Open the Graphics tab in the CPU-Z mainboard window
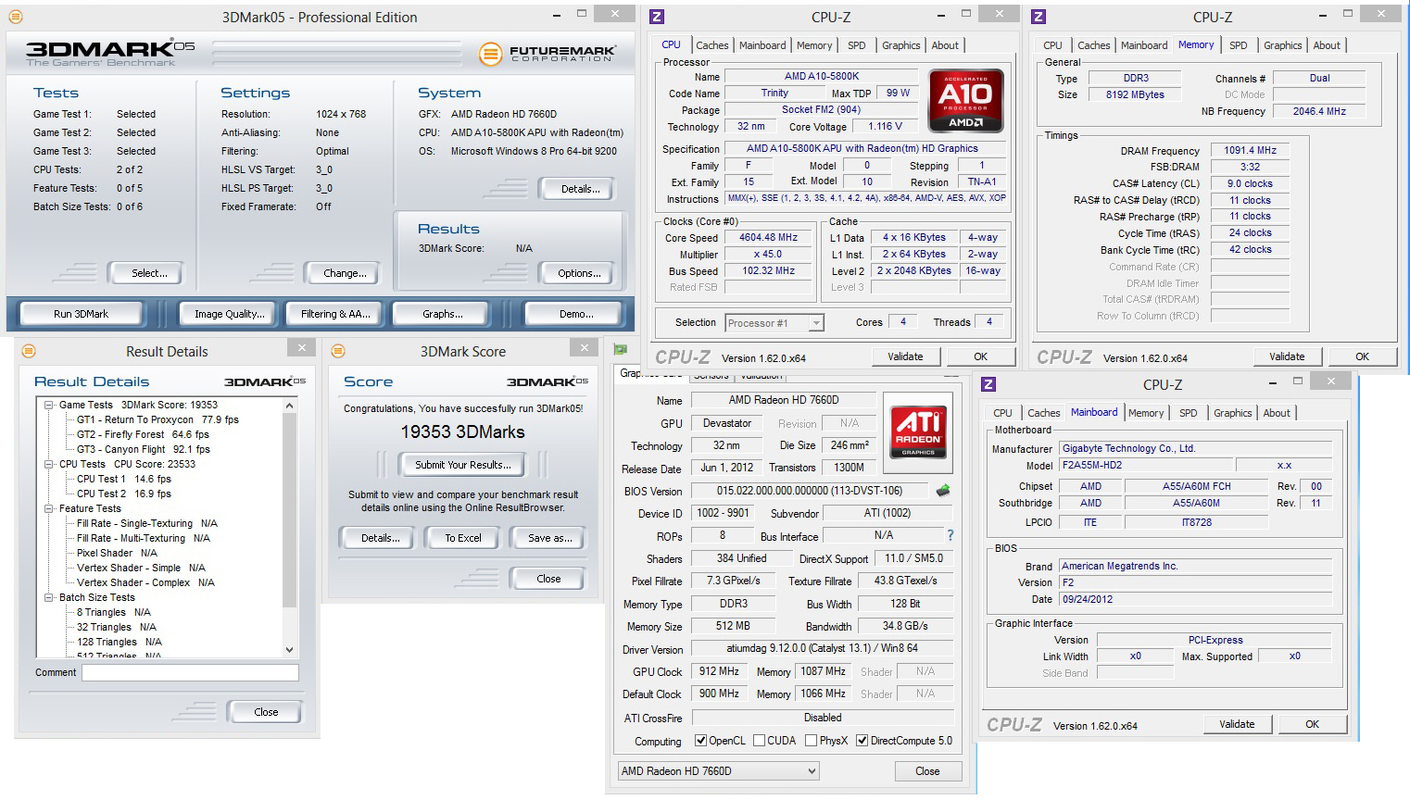The height and width of the screenshot is (800, 1410). pos(1233,413)
